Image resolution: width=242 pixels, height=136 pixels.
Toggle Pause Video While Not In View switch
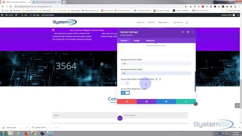click(x=125, y=93)
